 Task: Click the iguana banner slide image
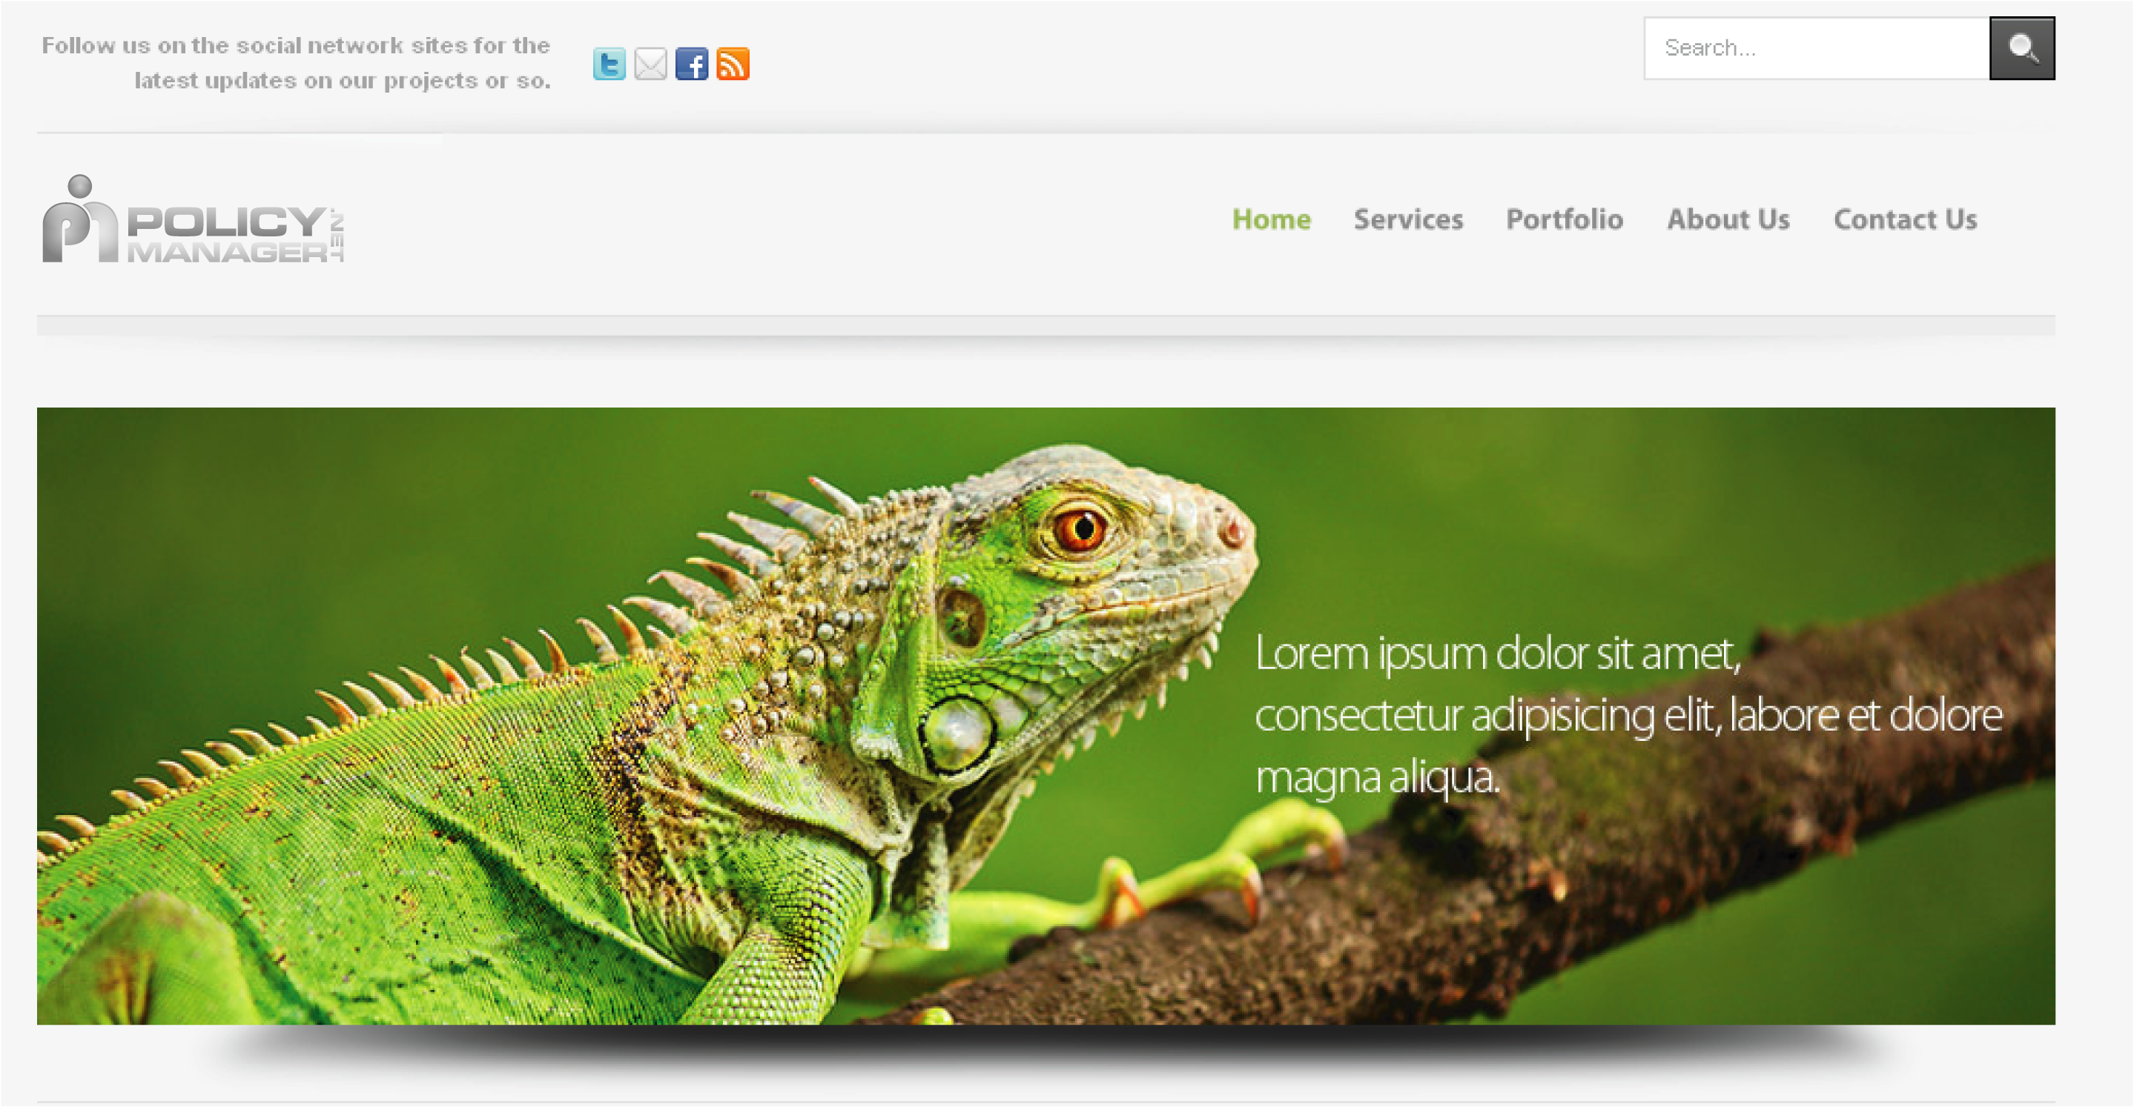click(1045, 715)
